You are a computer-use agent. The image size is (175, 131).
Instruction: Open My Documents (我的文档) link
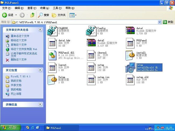[x=16, y=81]
